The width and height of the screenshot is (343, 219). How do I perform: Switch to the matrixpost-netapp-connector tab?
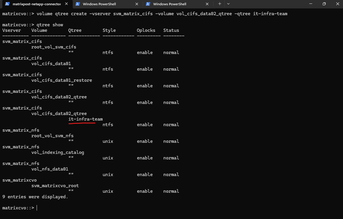tap(37, 4)
